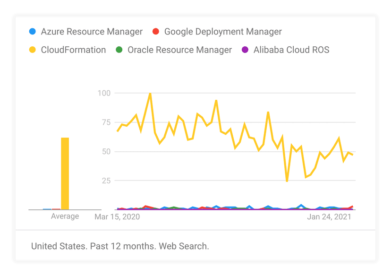Click the Mar 15, 2020 date label
391x277 pixels.
coord(117,216)
